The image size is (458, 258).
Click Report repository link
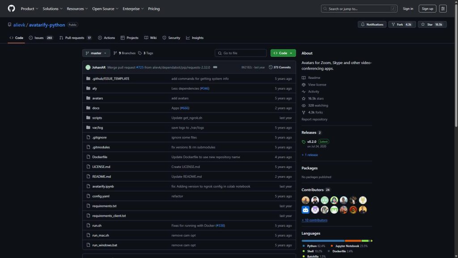314,119
